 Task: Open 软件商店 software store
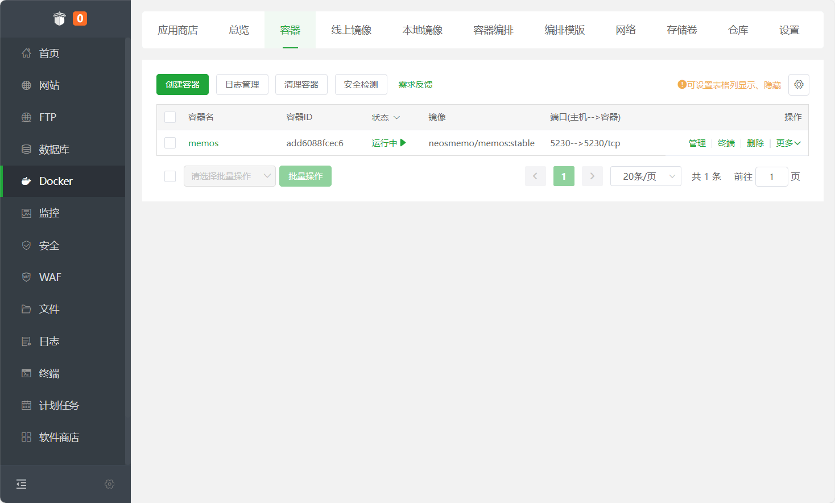63,437
